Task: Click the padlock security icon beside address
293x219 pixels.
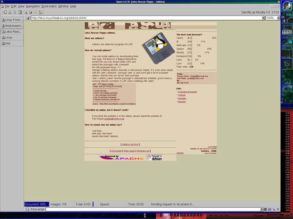Action: pyautogui.click(x=28, y=18)
